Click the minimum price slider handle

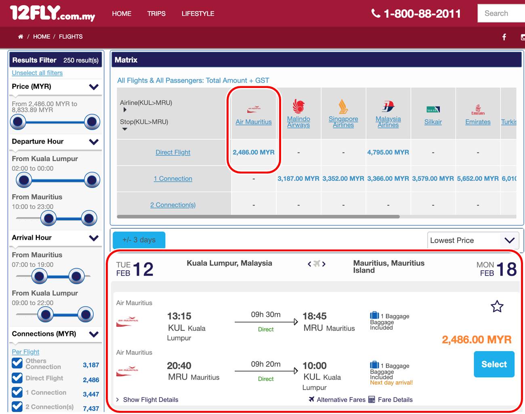[x=18, y=121]
